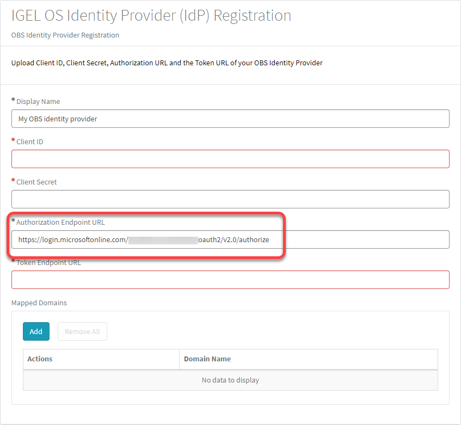Click into the Client Secret field

point(230,199)
